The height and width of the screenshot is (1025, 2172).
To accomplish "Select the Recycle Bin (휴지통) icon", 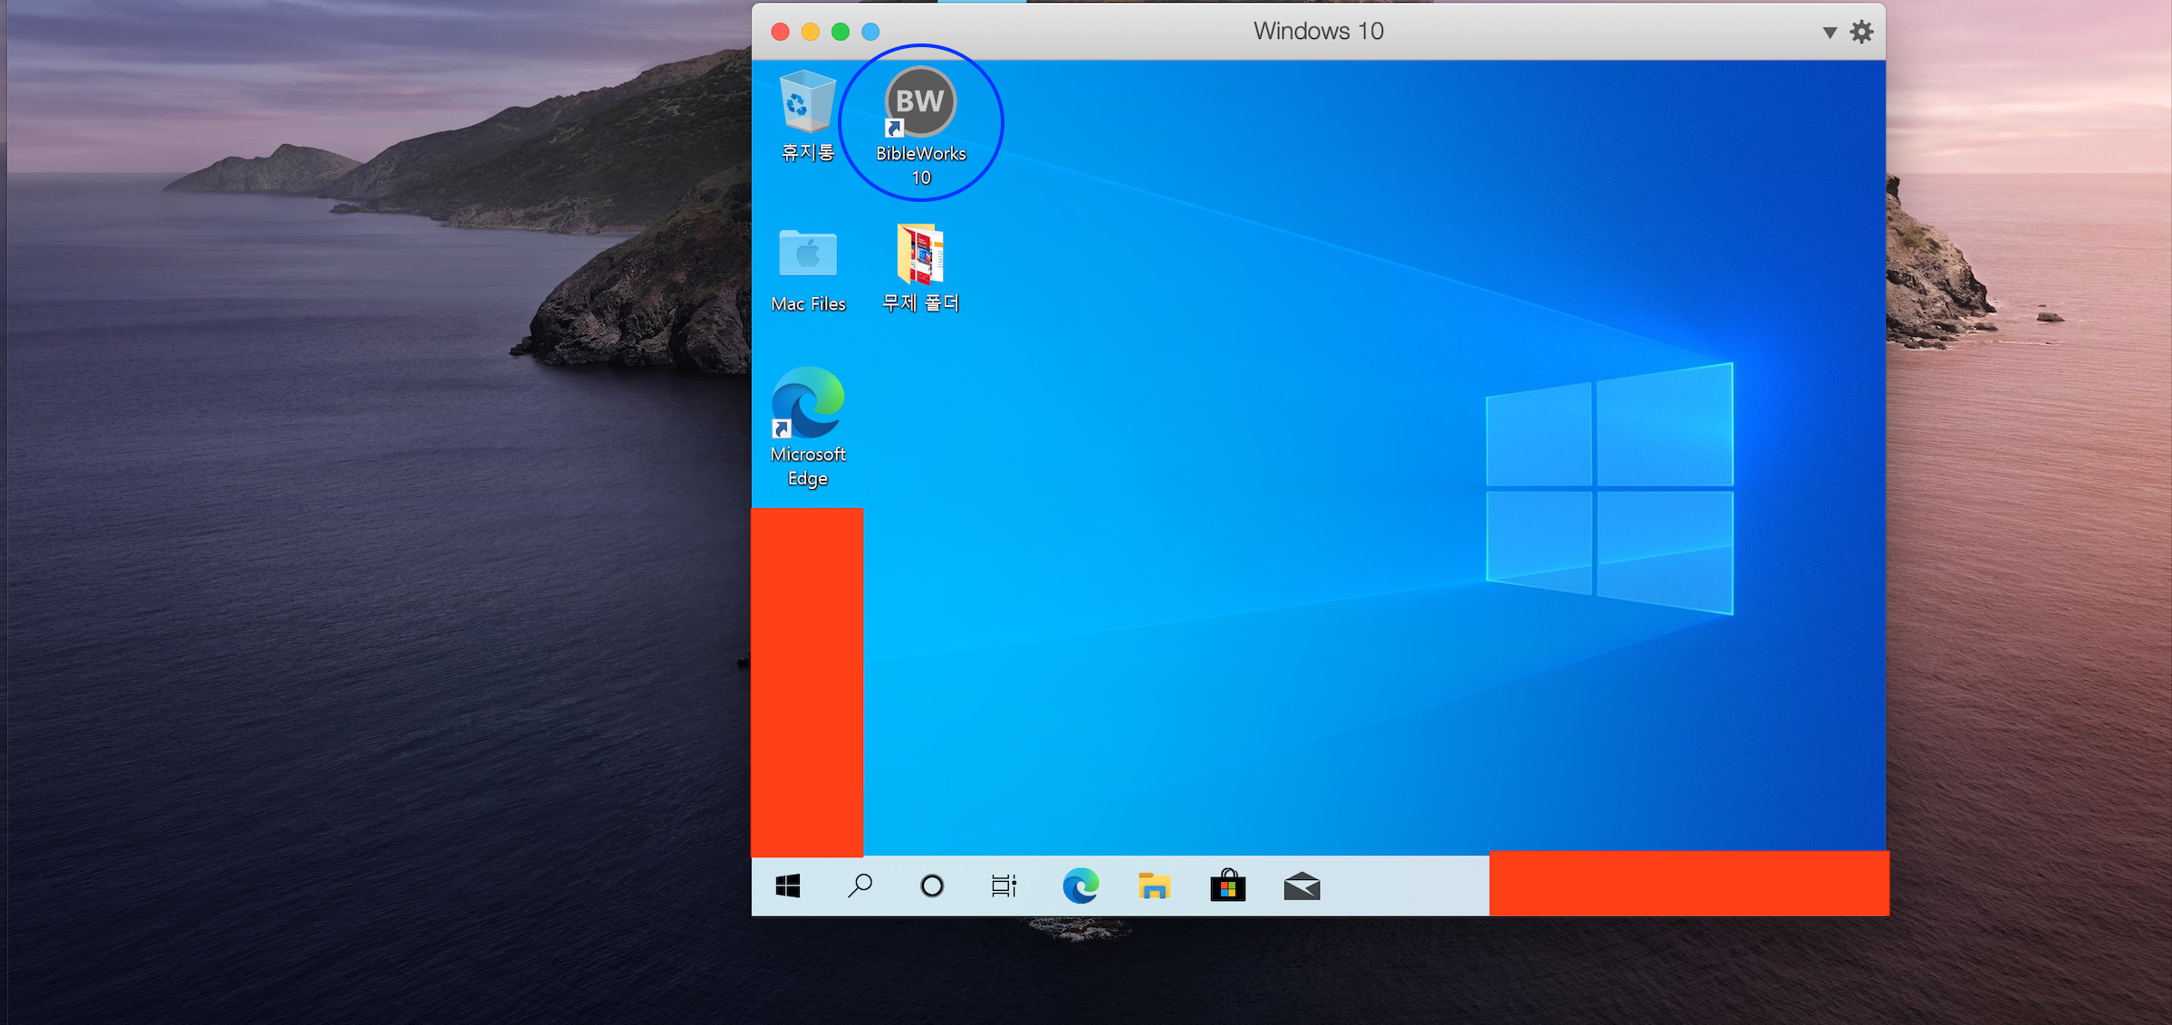I will (807, 103).
